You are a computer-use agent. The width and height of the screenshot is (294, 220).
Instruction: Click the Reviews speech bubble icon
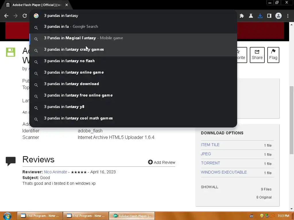coord(11,161)
